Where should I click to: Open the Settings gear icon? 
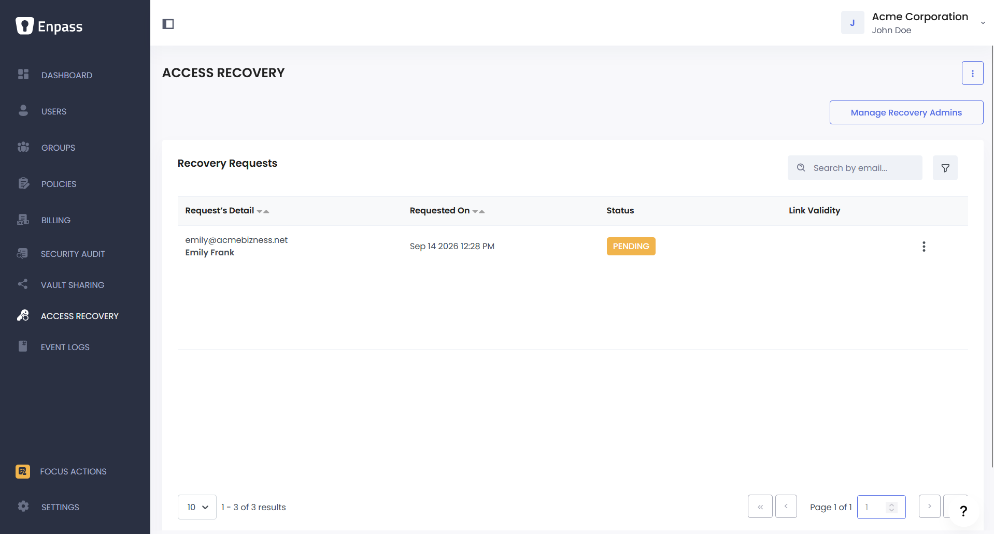(x=23, y=507)
